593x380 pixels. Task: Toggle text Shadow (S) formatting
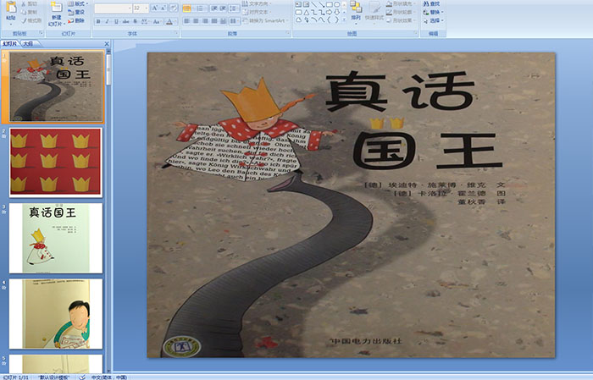tap(135, 21)
